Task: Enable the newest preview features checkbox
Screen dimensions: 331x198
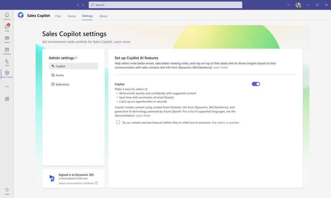Action: (x=118, y=122)
